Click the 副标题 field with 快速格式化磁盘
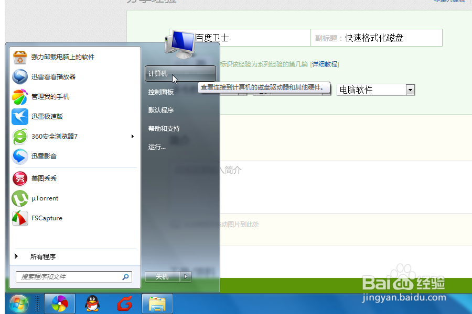The image size is (472, 314). (x=376, y=38)
